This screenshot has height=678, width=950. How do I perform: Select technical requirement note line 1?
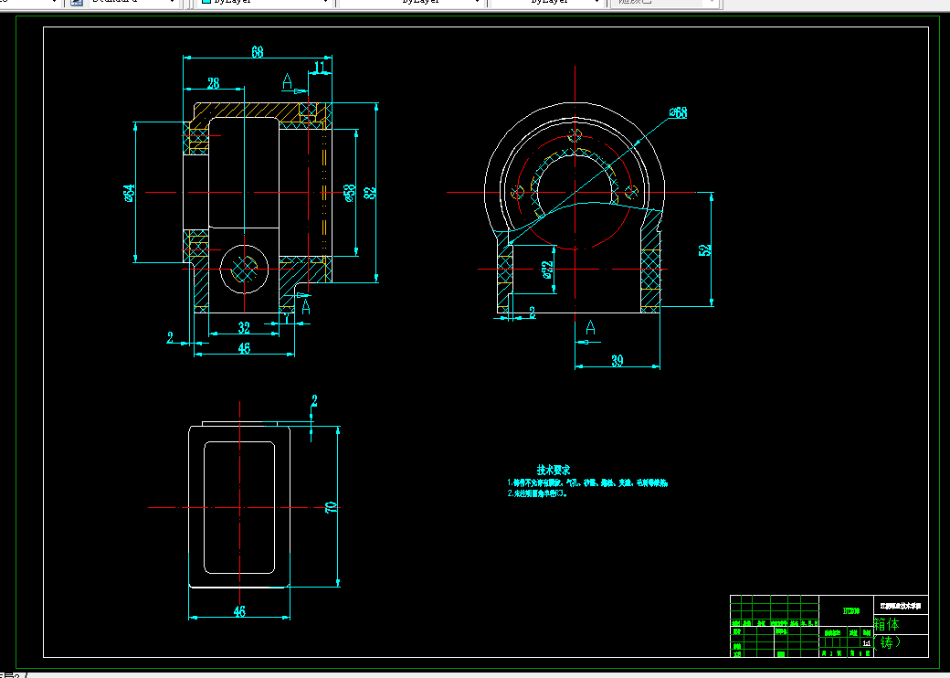pyautogui.click(x=587, y=482)
